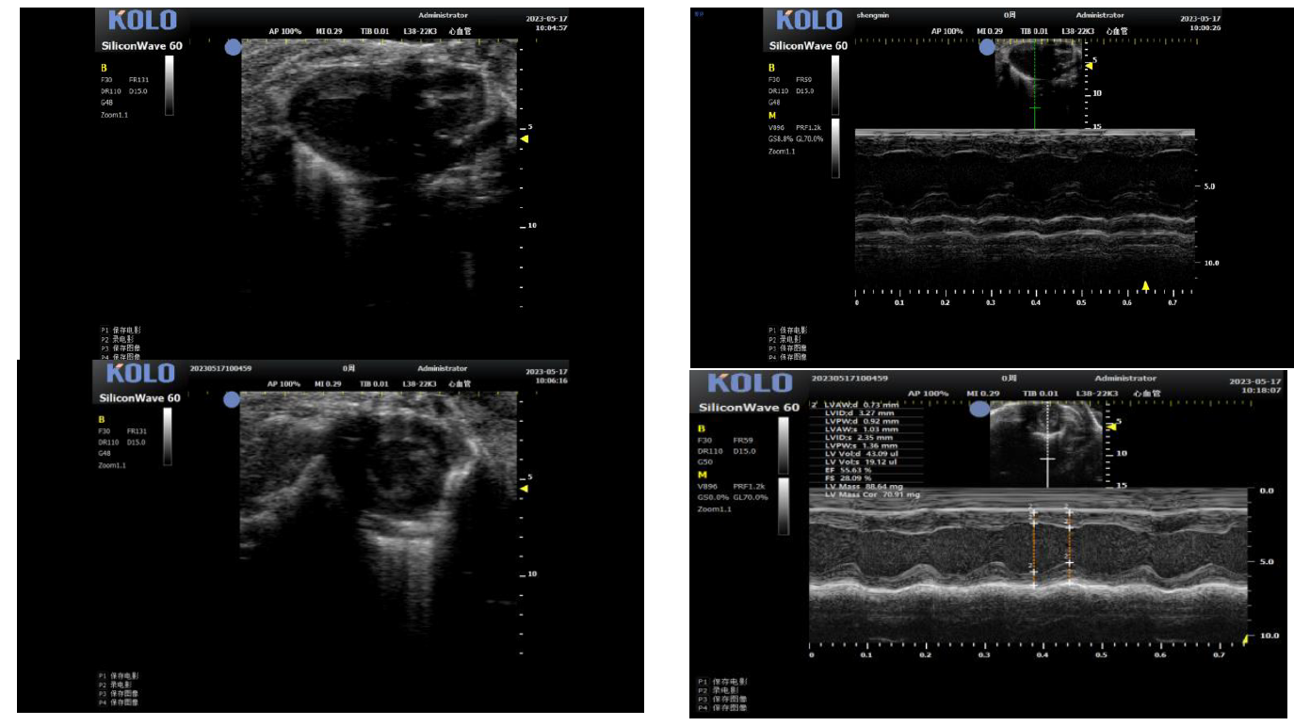Click the KOLO logo in the 10:18:07 scan
The image size is (1294, 726).
click(x=750, y=383)
